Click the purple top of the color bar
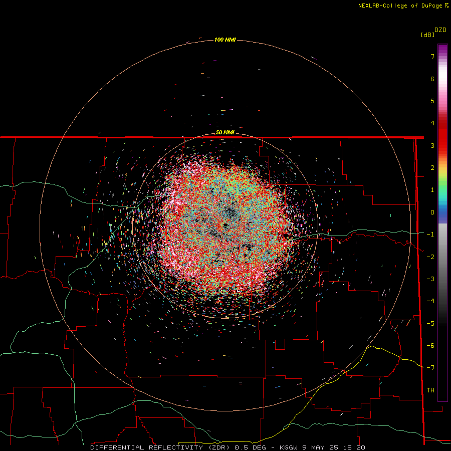 442,49
